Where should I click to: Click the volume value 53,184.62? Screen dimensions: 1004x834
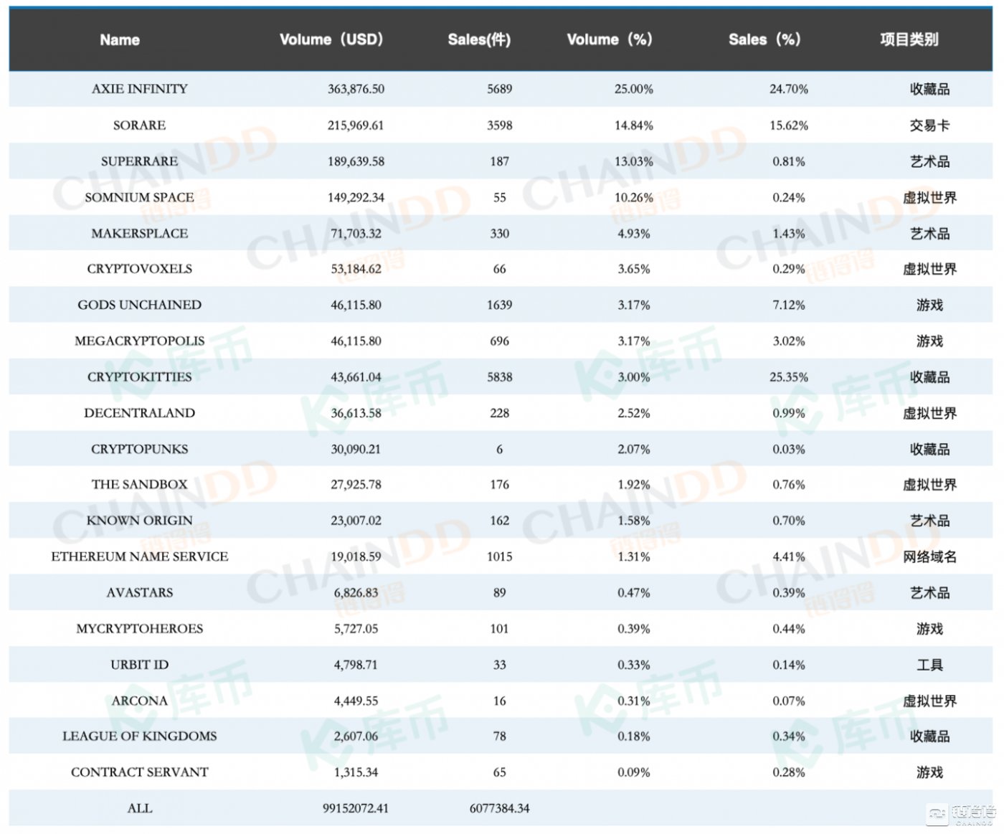coord(356,269)
